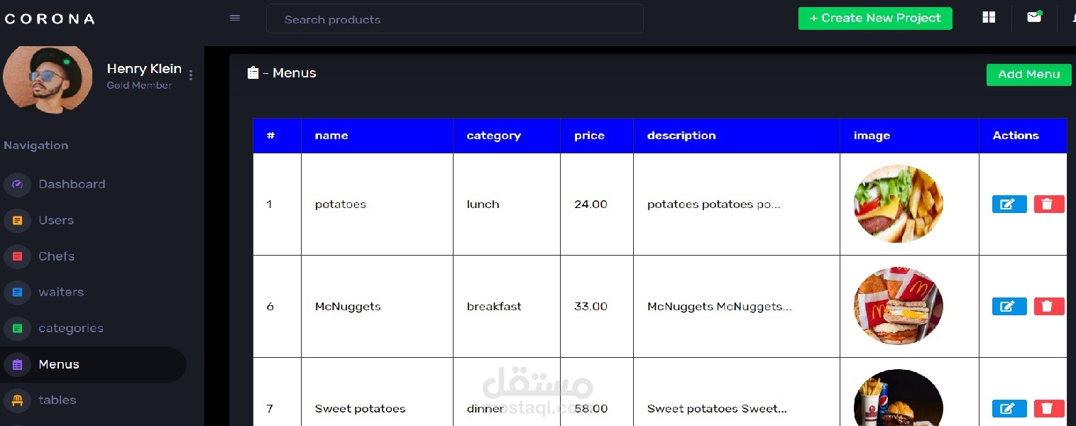Select waiters in the navigation

pos(61,293)
